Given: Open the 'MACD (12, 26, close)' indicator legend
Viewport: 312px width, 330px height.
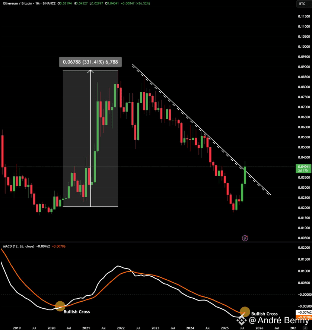Looking at the screenshot, I should 19,246.
